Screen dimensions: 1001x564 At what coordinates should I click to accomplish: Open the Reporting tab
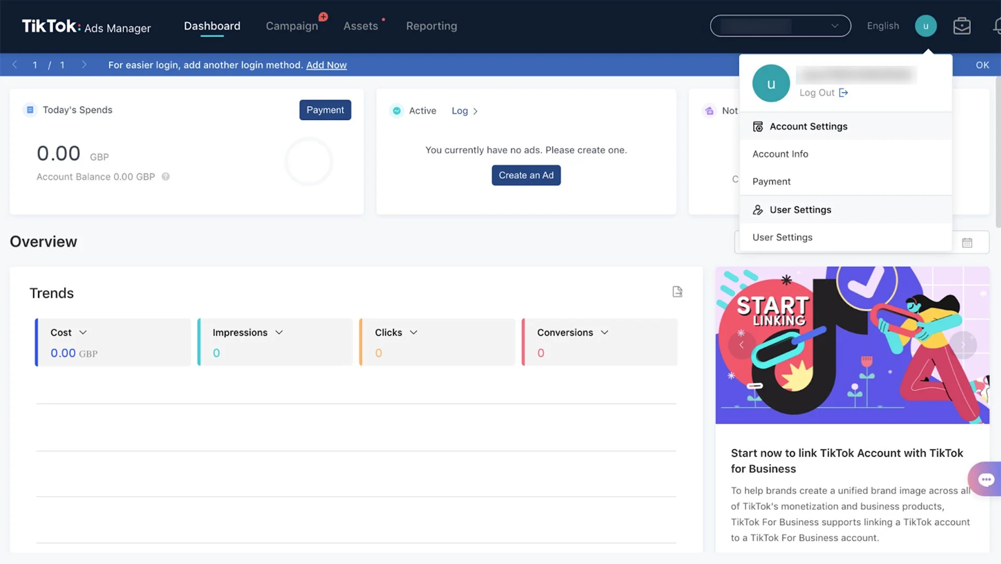tap(431, 26)
